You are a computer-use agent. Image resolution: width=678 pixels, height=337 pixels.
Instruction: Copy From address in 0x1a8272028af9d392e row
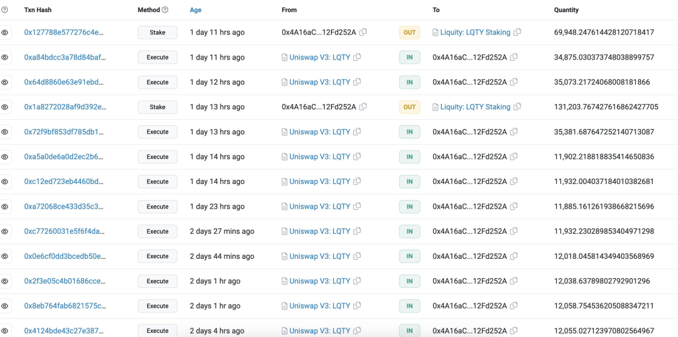(x=363, y=107)
